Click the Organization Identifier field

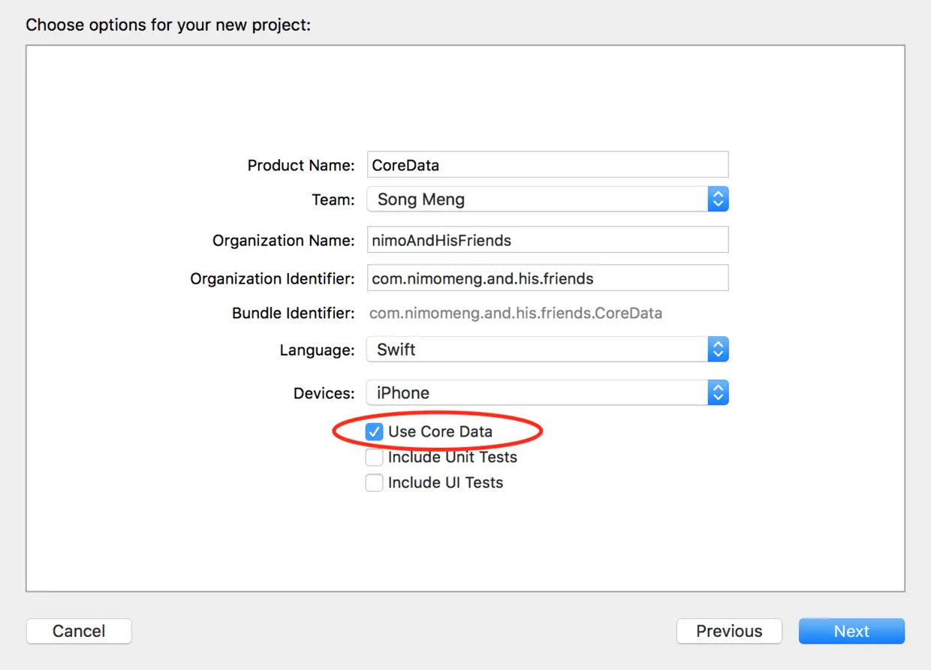[x=547, y=278]
